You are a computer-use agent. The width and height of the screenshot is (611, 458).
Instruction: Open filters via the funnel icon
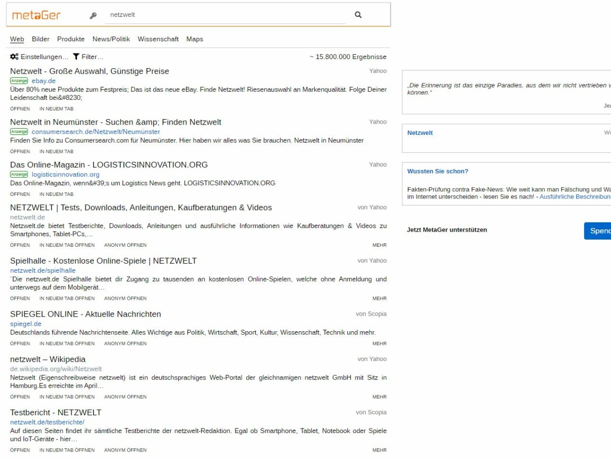coord(75,56)
